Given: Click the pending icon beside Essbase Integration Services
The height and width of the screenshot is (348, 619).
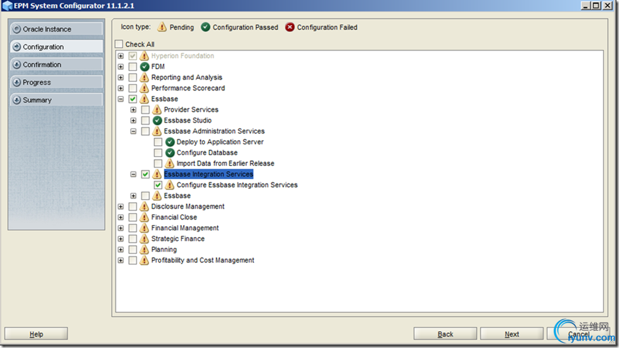Looking at the screenshot, I should point(157,174).
